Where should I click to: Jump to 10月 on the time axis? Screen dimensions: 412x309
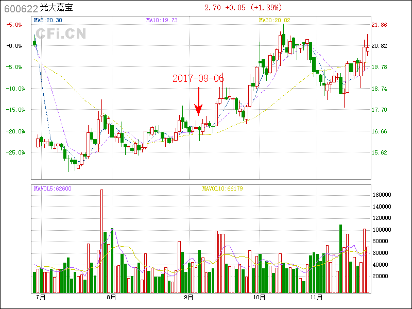pos(260,298)
